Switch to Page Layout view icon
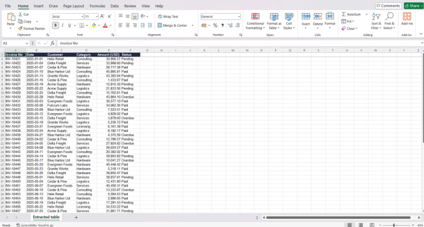424x227 pixels. [x=361, y=225]
